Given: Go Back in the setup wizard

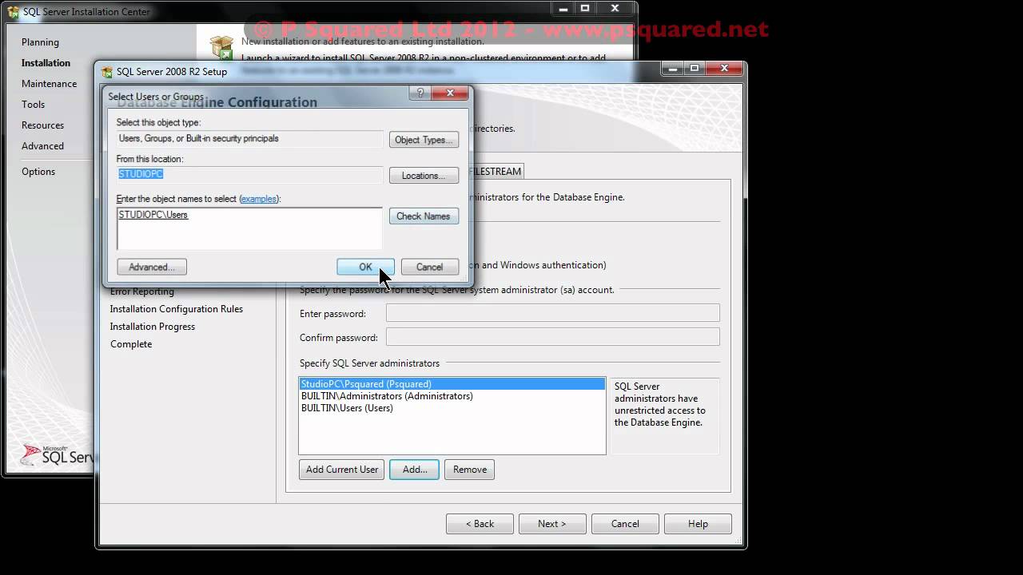Looking at the screenshot, I should tap(480, 524).
